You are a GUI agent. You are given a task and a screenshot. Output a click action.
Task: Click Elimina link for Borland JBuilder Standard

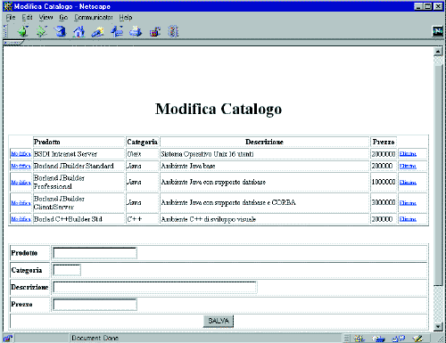(x=408, y=166)
